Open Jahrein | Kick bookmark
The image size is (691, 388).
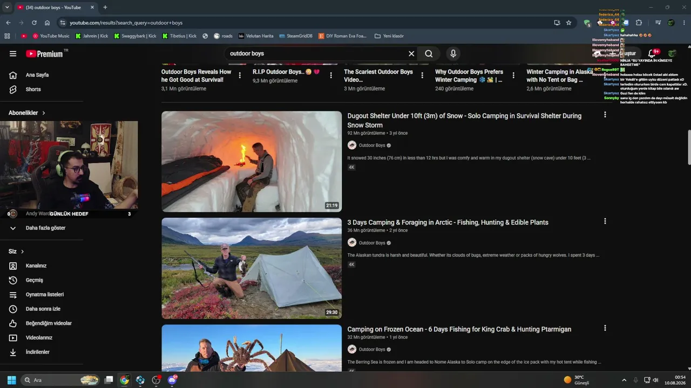(93, 36)
